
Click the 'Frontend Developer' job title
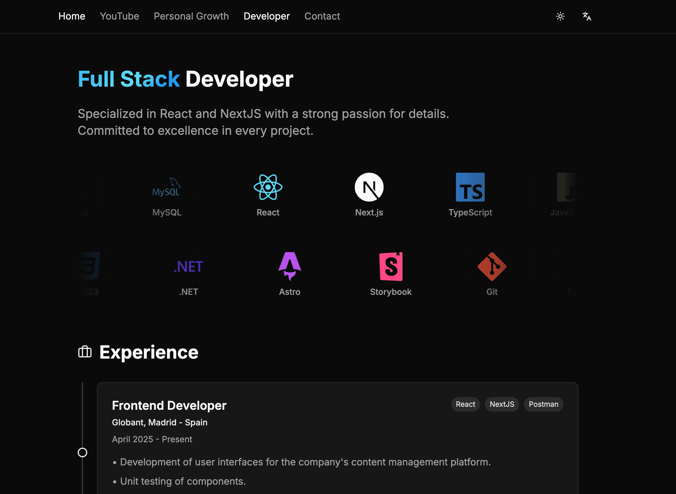(169, 406)
